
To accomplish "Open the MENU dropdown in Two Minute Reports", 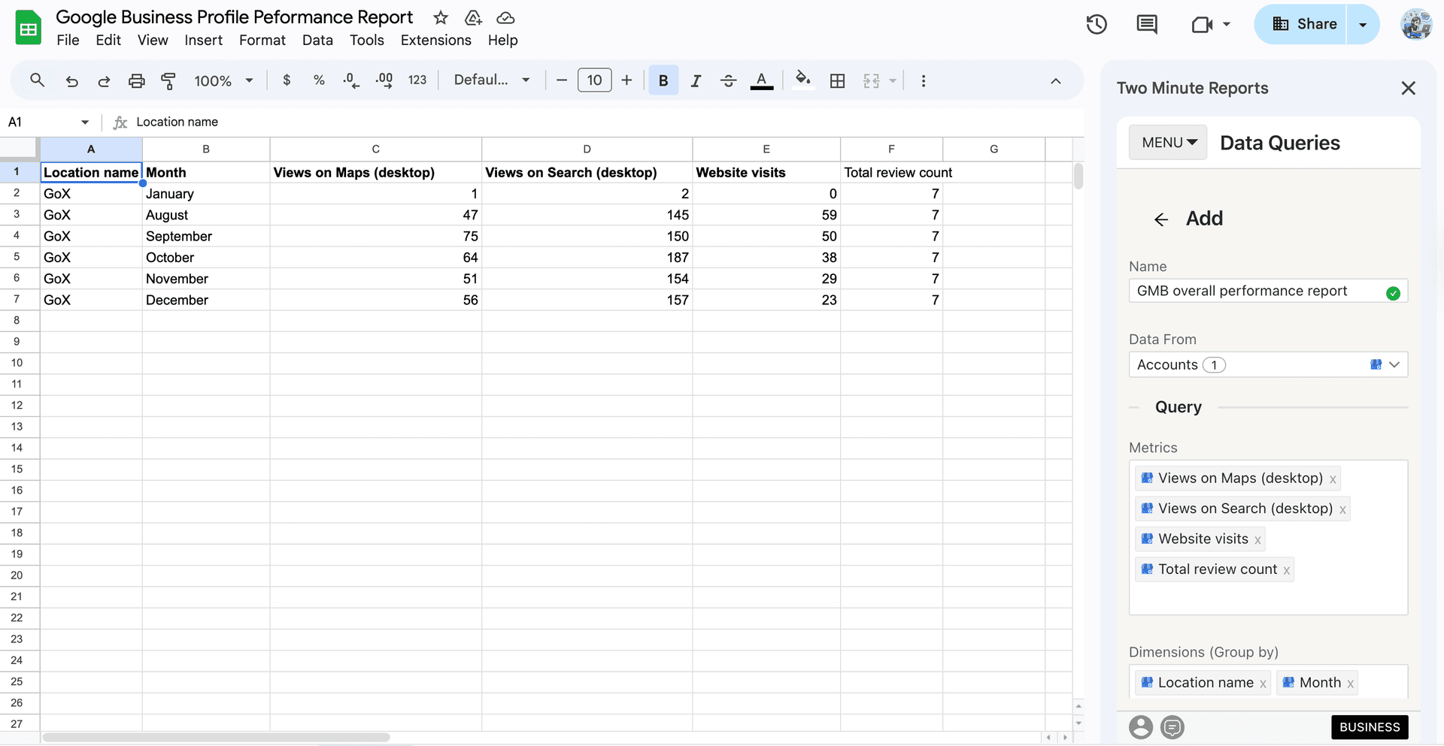I will pyautogui.click(x=1167, y=142).
